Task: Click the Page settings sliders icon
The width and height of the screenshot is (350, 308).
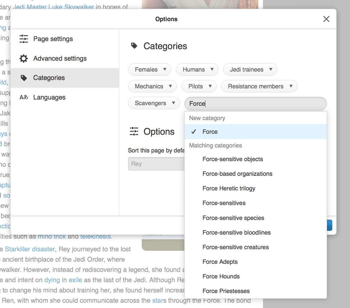Action: [24, 39]
